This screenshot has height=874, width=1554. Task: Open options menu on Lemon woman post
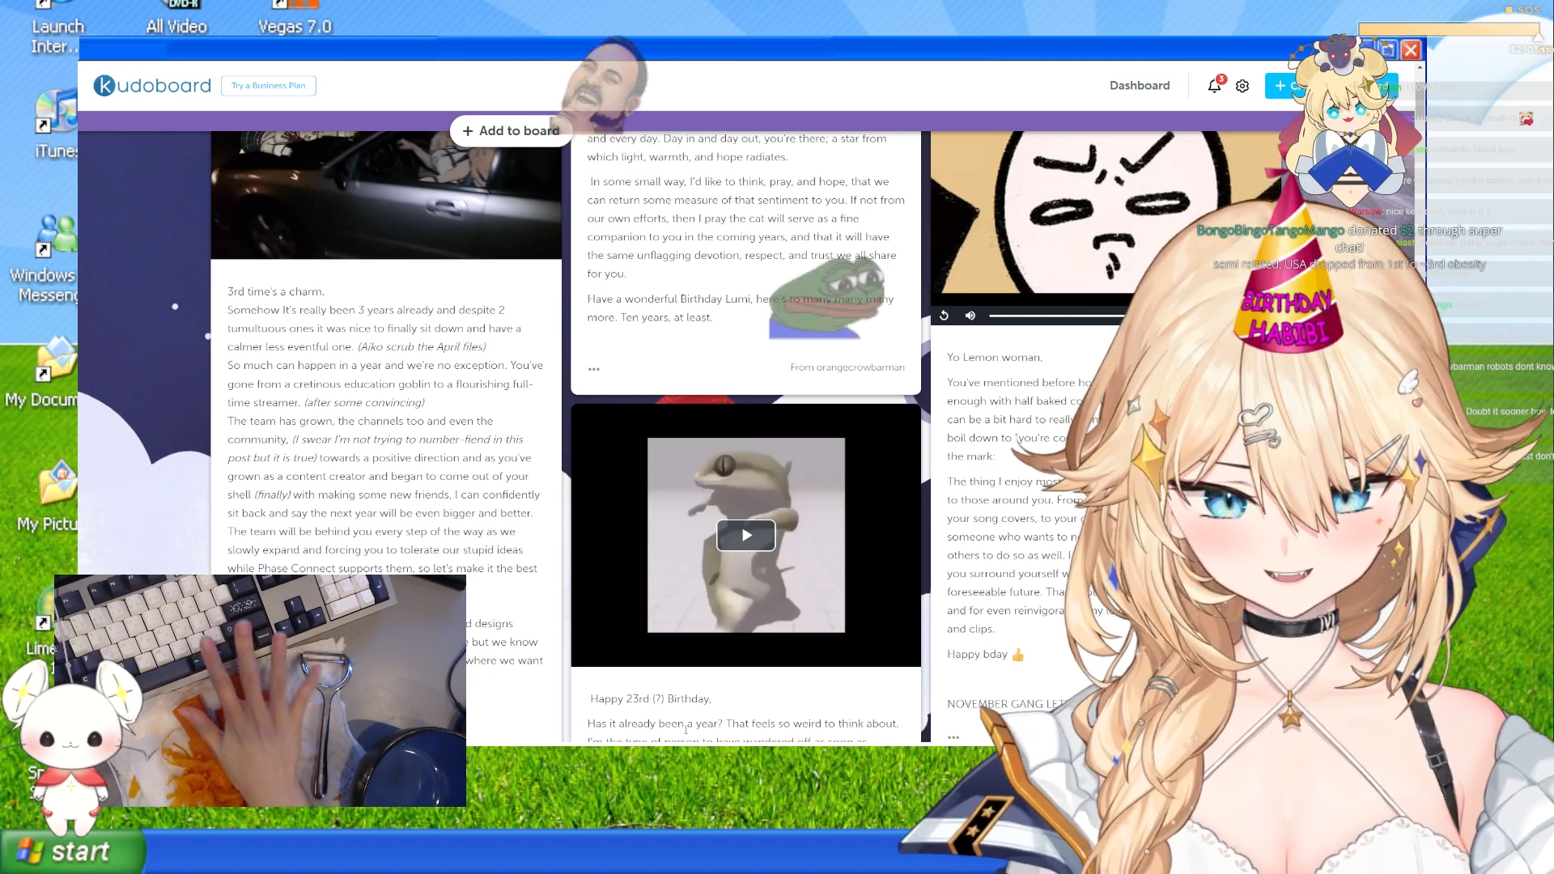953,737
